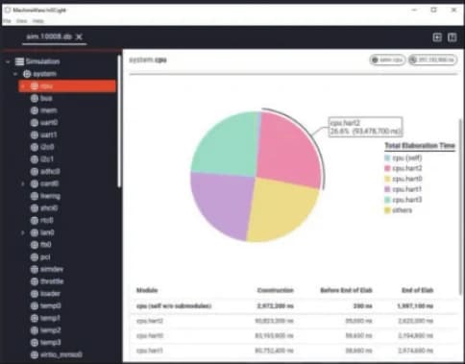Open the Help menu
Image resolution: width=465 pixels, height=364 pixels.
pos(38,21)
